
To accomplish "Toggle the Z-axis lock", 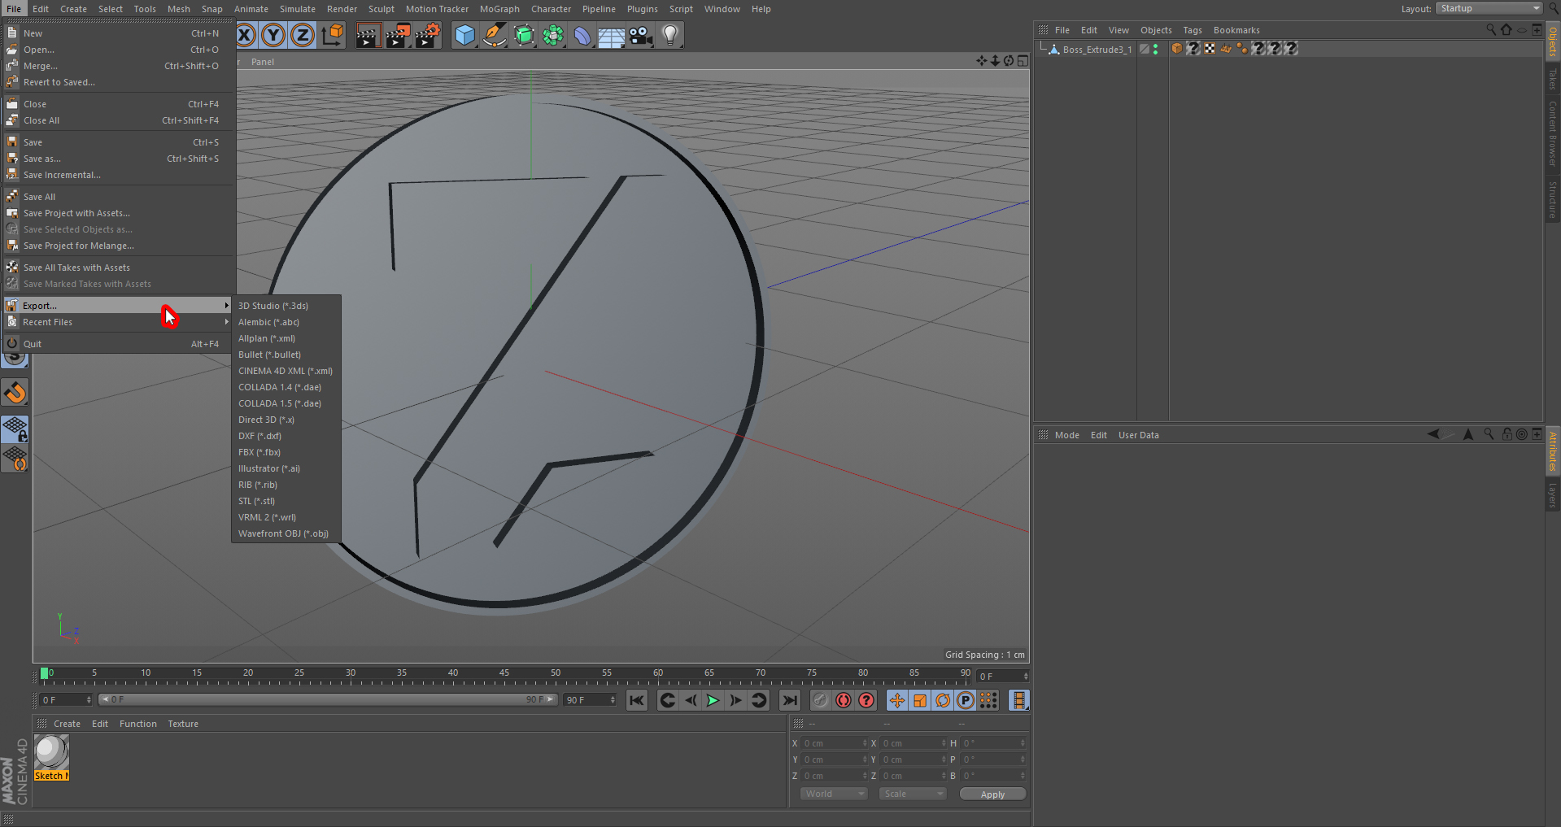I will pos(303,36).
